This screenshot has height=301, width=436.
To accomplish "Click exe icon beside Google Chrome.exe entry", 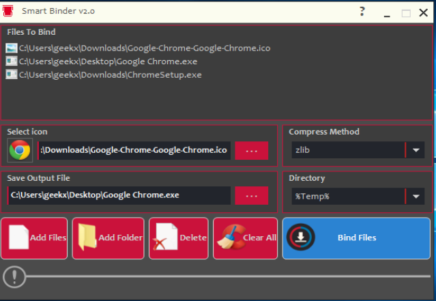I will tap(12, 61).
